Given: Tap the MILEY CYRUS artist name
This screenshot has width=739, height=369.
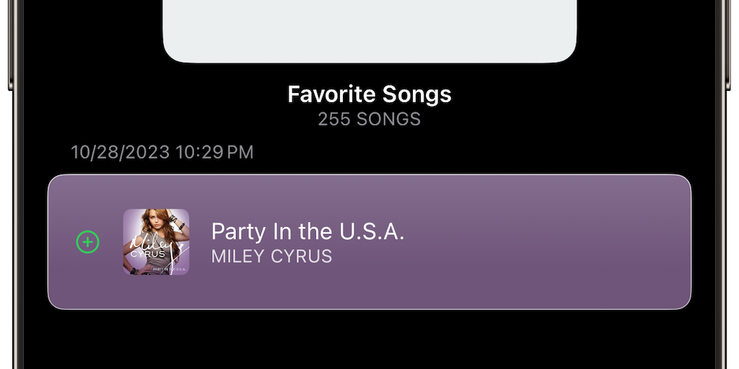Looking at the screenshot, I should point(271,256).
